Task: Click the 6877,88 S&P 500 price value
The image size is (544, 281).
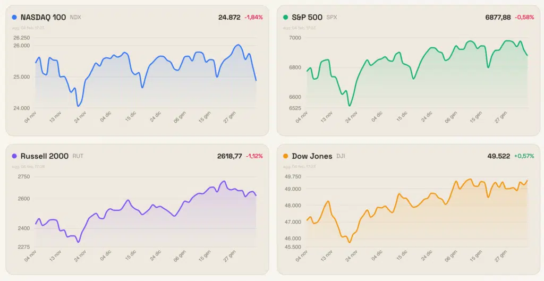Action: 498,18
